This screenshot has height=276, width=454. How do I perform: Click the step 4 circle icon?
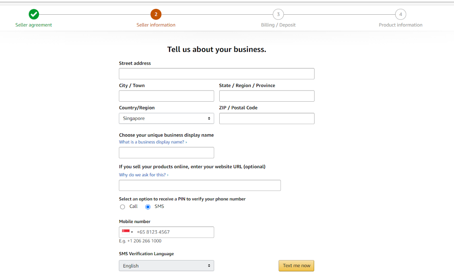(x=401, y=14)
